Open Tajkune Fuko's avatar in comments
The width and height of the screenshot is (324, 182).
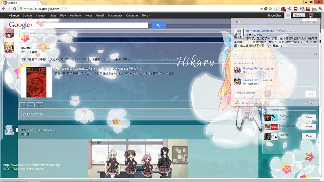coord(237,82)
